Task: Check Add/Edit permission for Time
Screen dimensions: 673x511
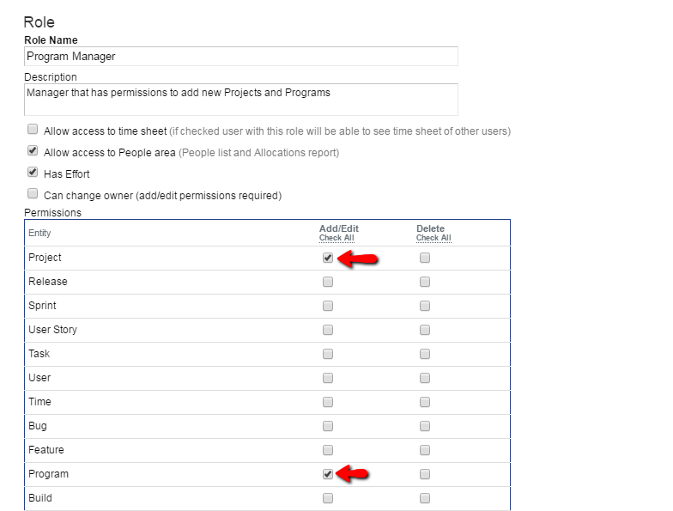Action: pyautogui.click(x=328, y=402)
